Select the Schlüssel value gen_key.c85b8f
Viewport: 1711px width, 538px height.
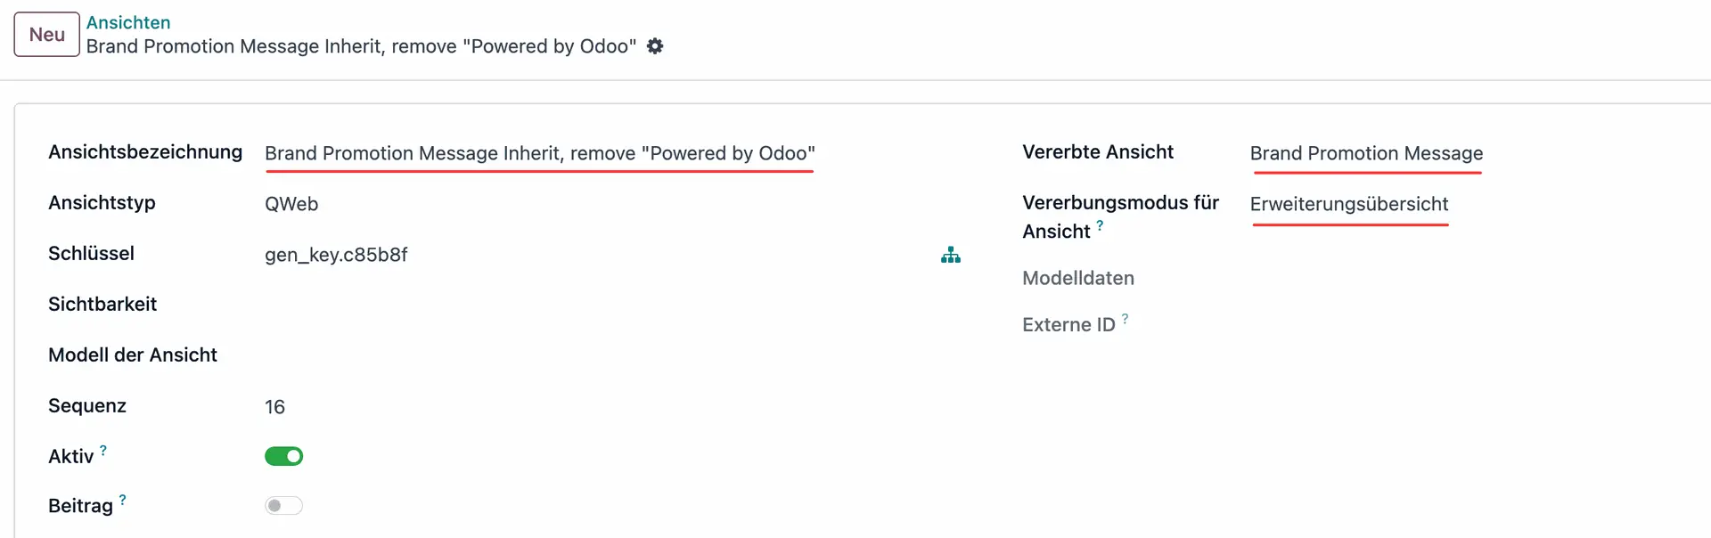(x=336, y=255)
